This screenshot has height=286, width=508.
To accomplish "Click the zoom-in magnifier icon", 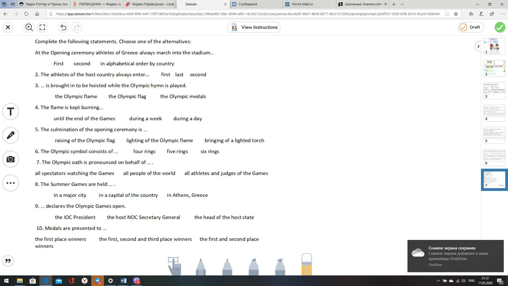I will pos(29,27).
